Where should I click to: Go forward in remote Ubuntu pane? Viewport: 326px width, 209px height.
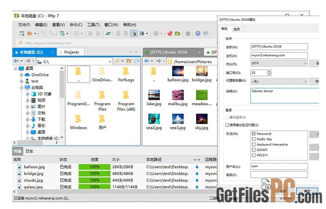click(159, 61)
